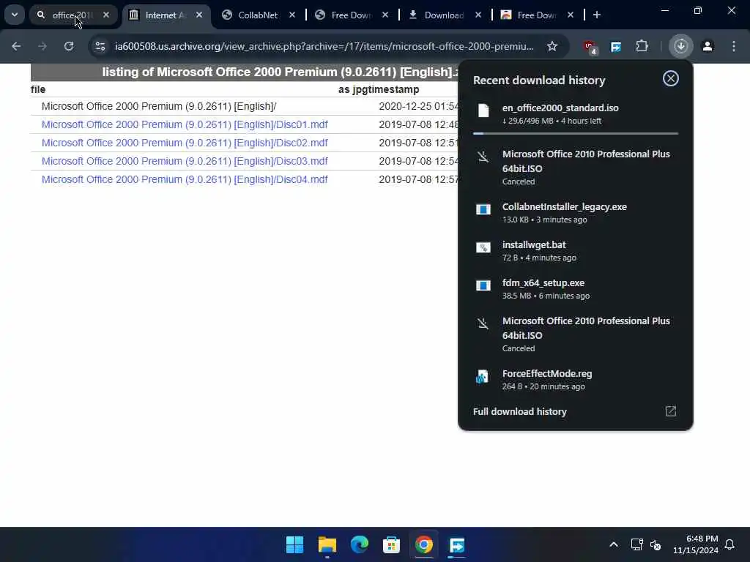750x562 pixels.
Task: Click the en_office2000_standard.iso file icon
Action: (483, 110)
